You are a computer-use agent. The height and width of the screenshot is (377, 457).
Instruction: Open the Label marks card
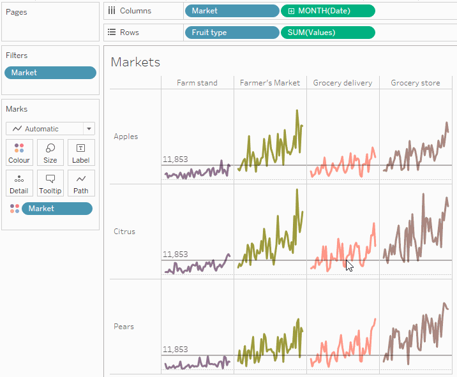pos(81,152)
